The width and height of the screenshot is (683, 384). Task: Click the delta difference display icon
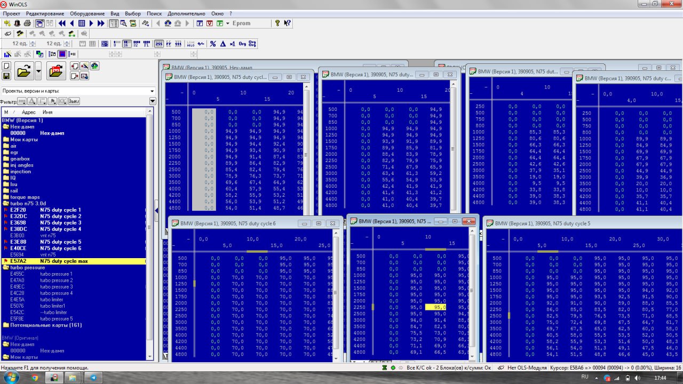point(223,44)
